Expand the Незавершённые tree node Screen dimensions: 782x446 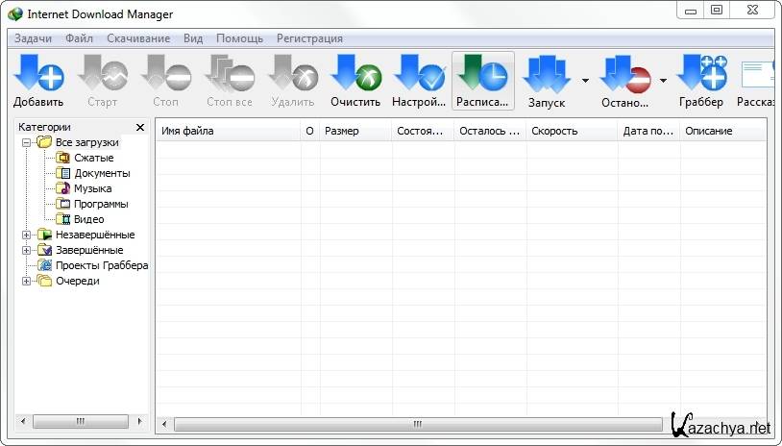[x=26, y=235]
